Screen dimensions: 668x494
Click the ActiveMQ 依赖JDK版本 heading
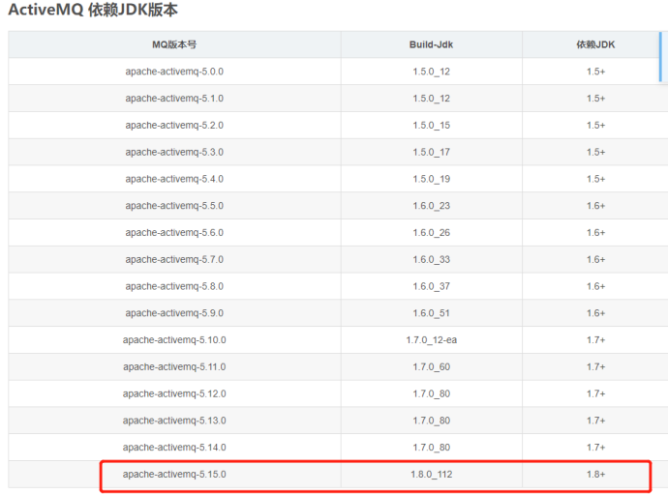point(93,11)
